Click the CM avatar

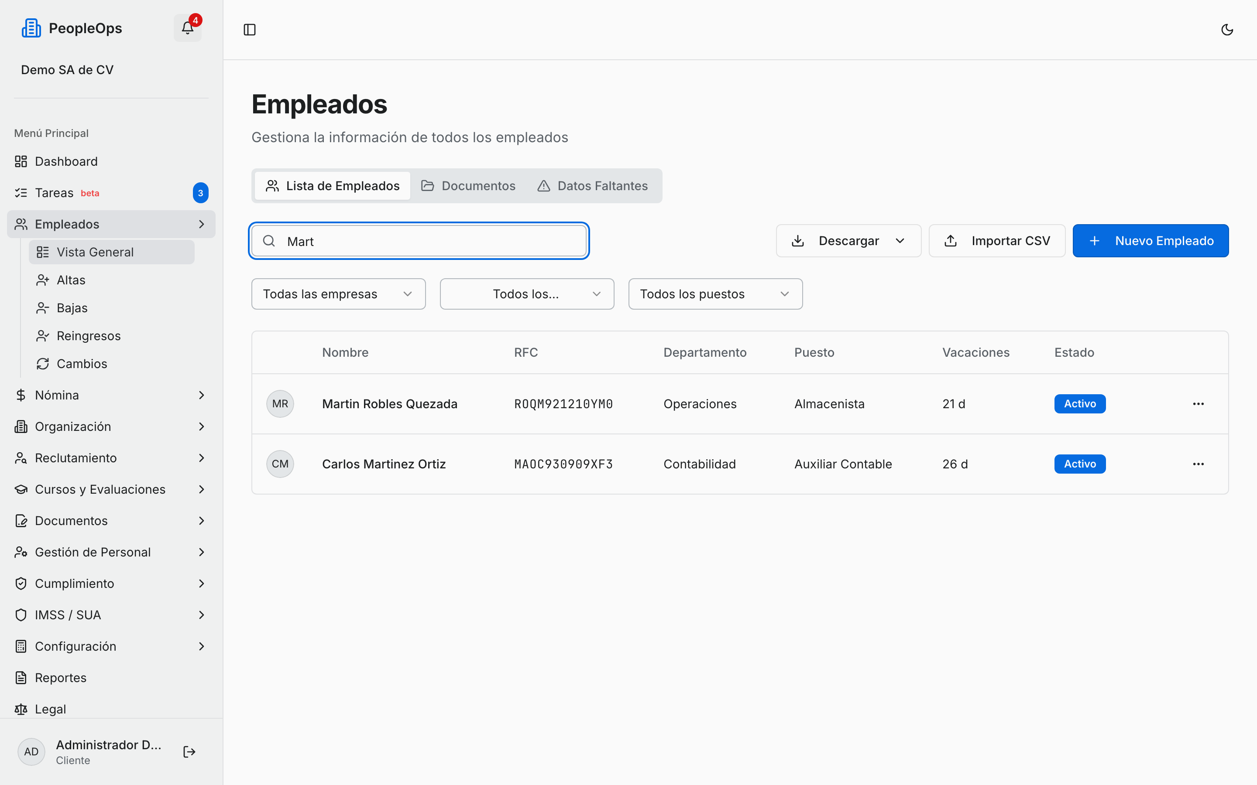coord(280,464)
